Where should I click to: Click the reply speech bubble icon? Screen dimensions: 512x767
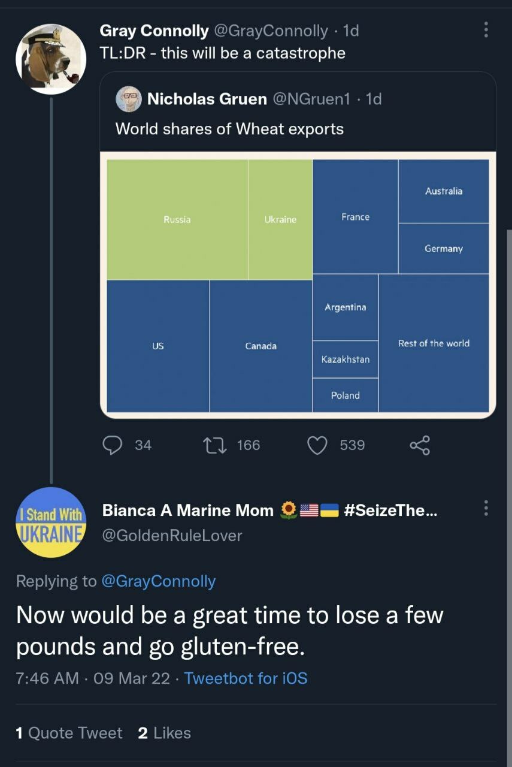tap(112, 445)
